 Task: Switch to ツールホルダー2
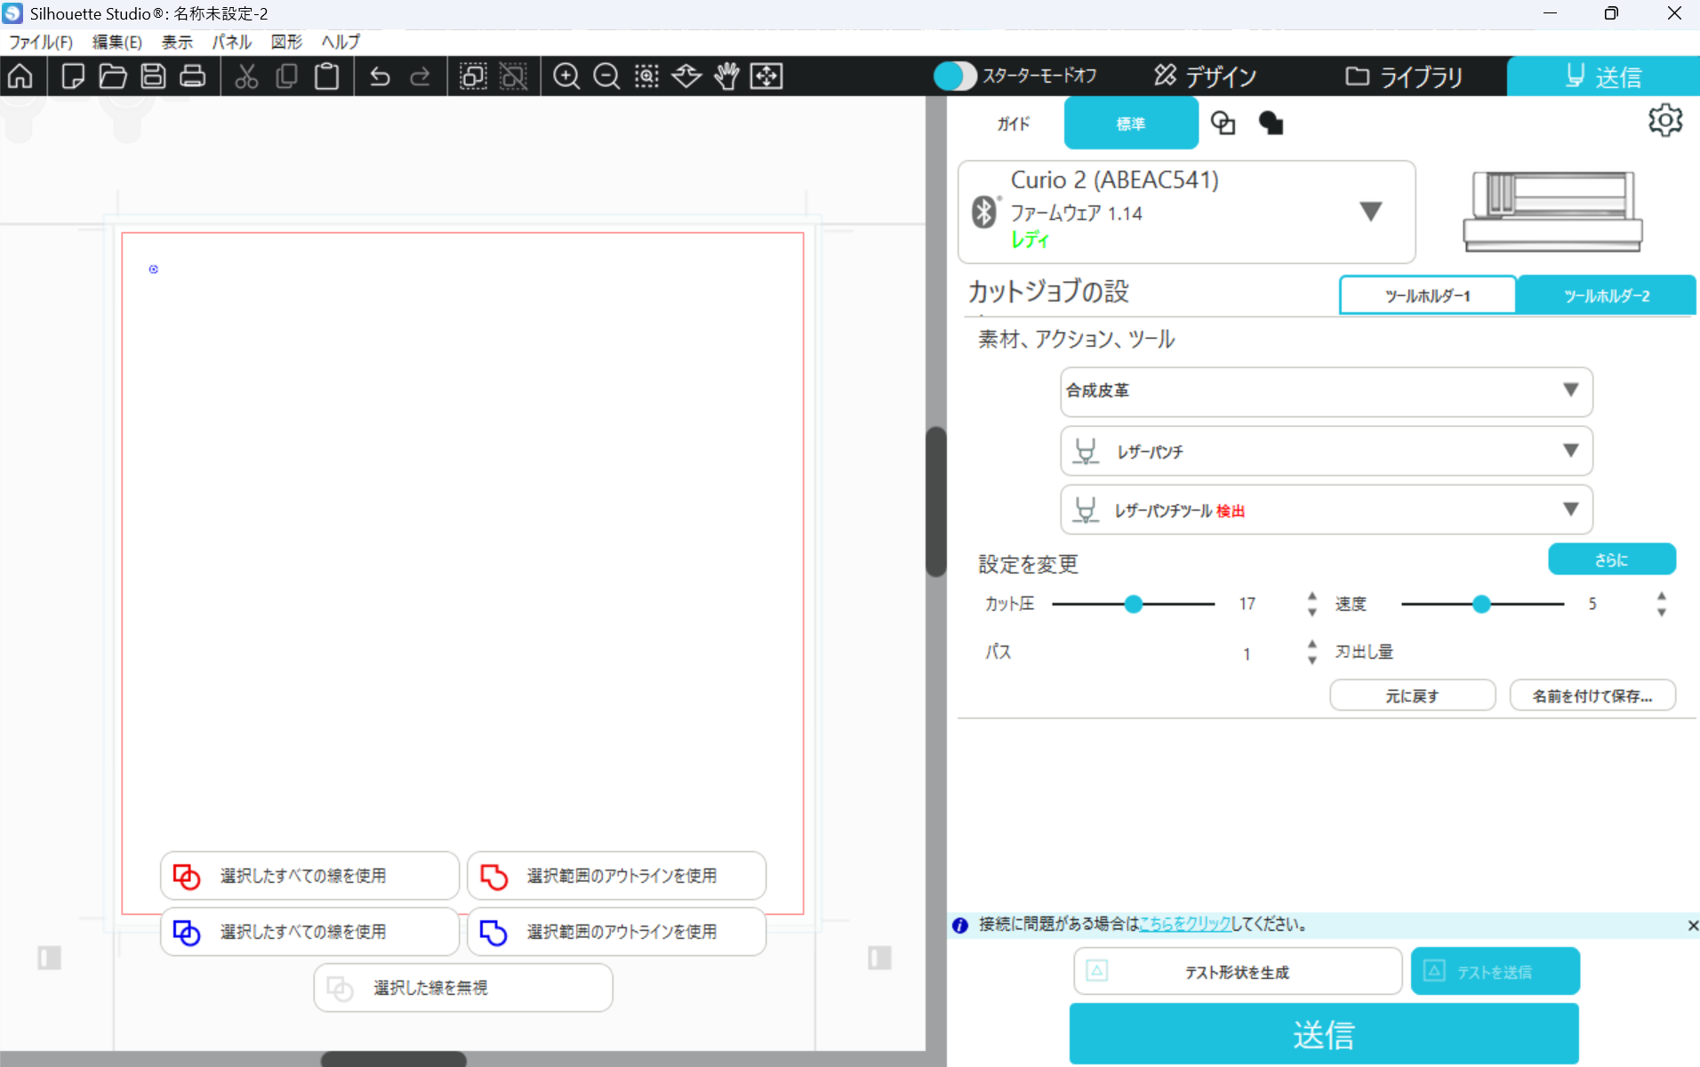(1607, 295)
